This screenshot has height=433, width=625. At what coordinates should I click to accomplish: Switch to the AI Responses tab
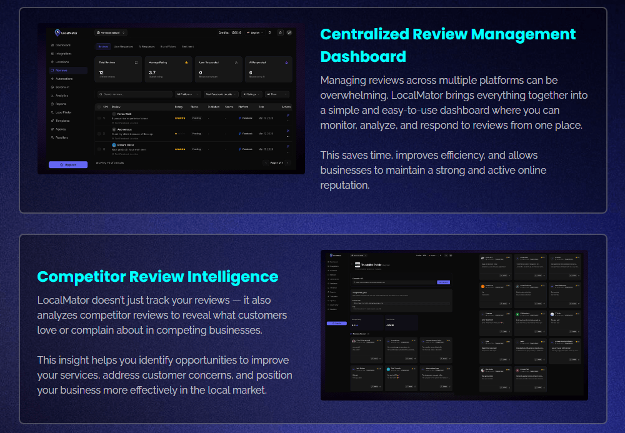pyautogui.click(x=146, y=47)
